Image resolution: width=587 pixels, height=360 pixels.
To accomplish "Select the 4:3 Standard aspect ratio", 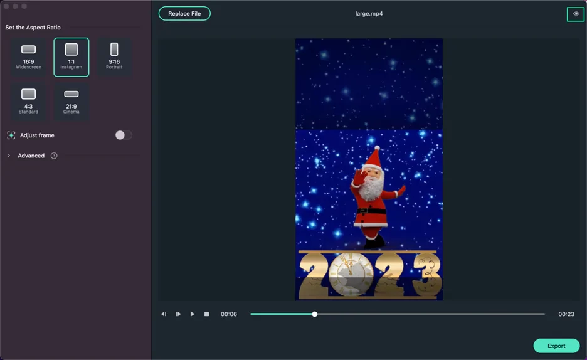I will click(28, 101).
